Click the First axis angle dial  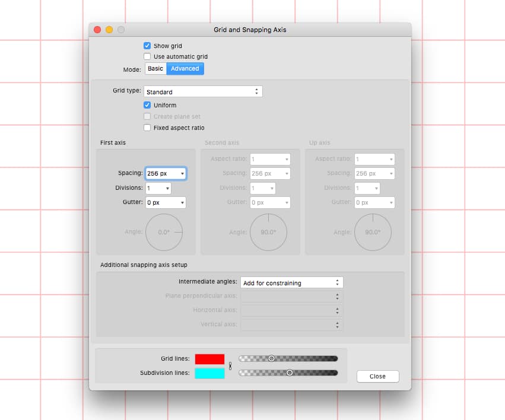164,233
